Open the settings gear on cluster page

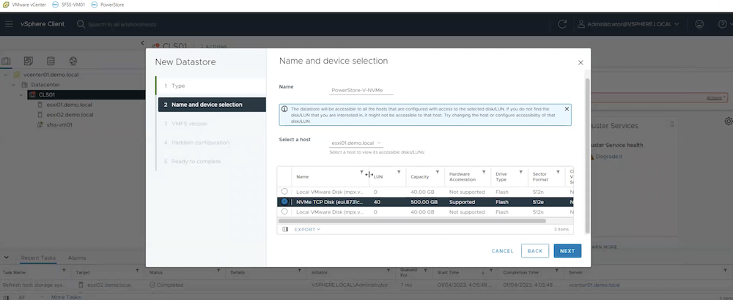point(729,121)
